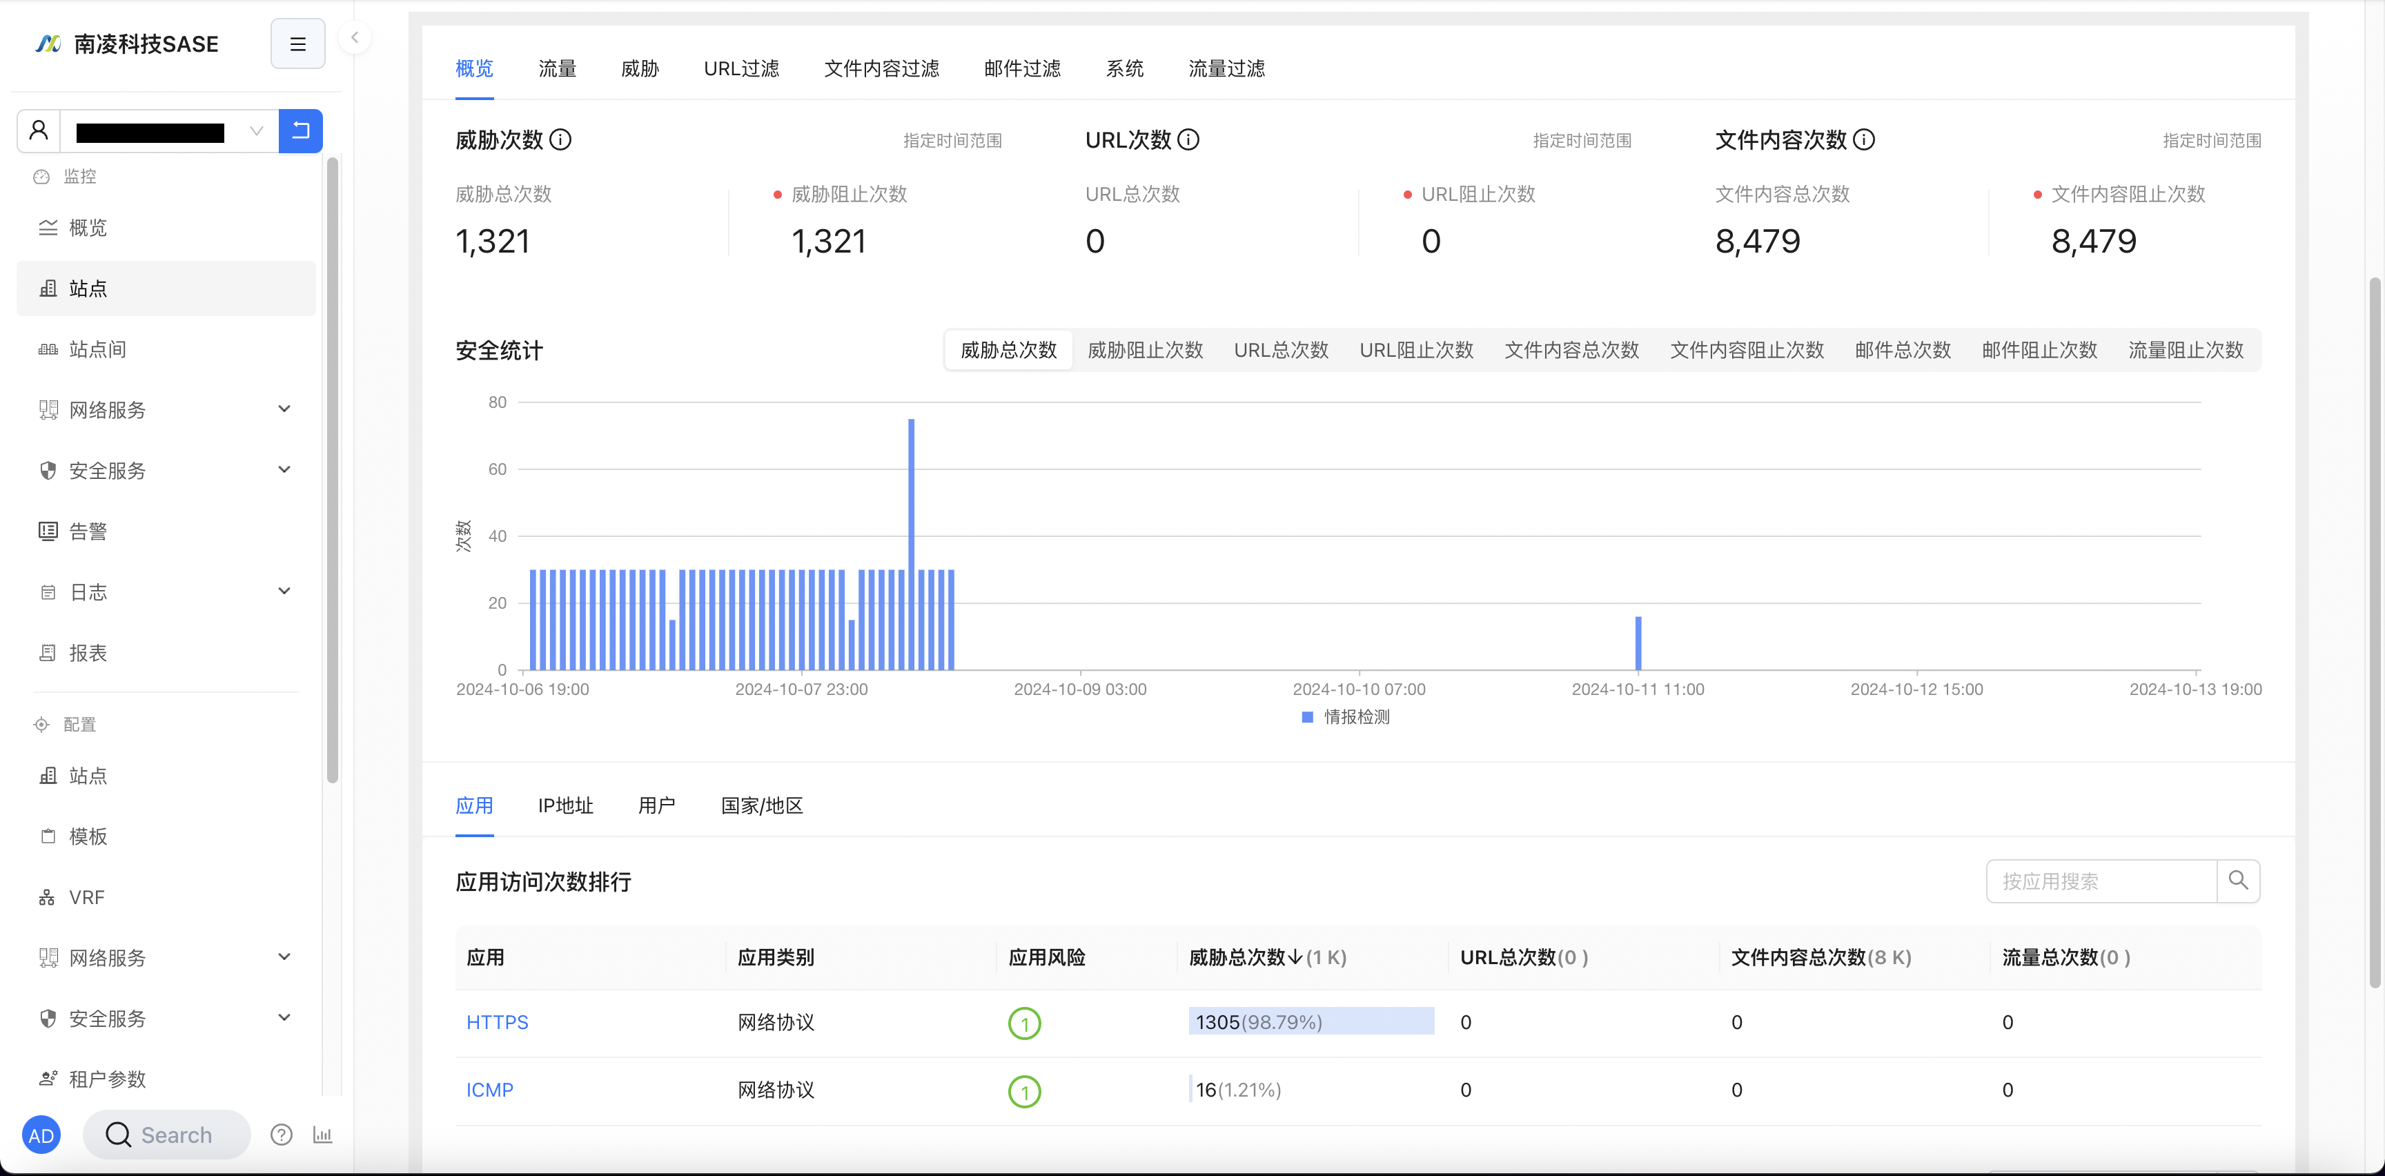Viewport: 2385px width, 1176px height.
Task: Open 模板 templates page
Action: pyautogui.click(x=166, y=836)
